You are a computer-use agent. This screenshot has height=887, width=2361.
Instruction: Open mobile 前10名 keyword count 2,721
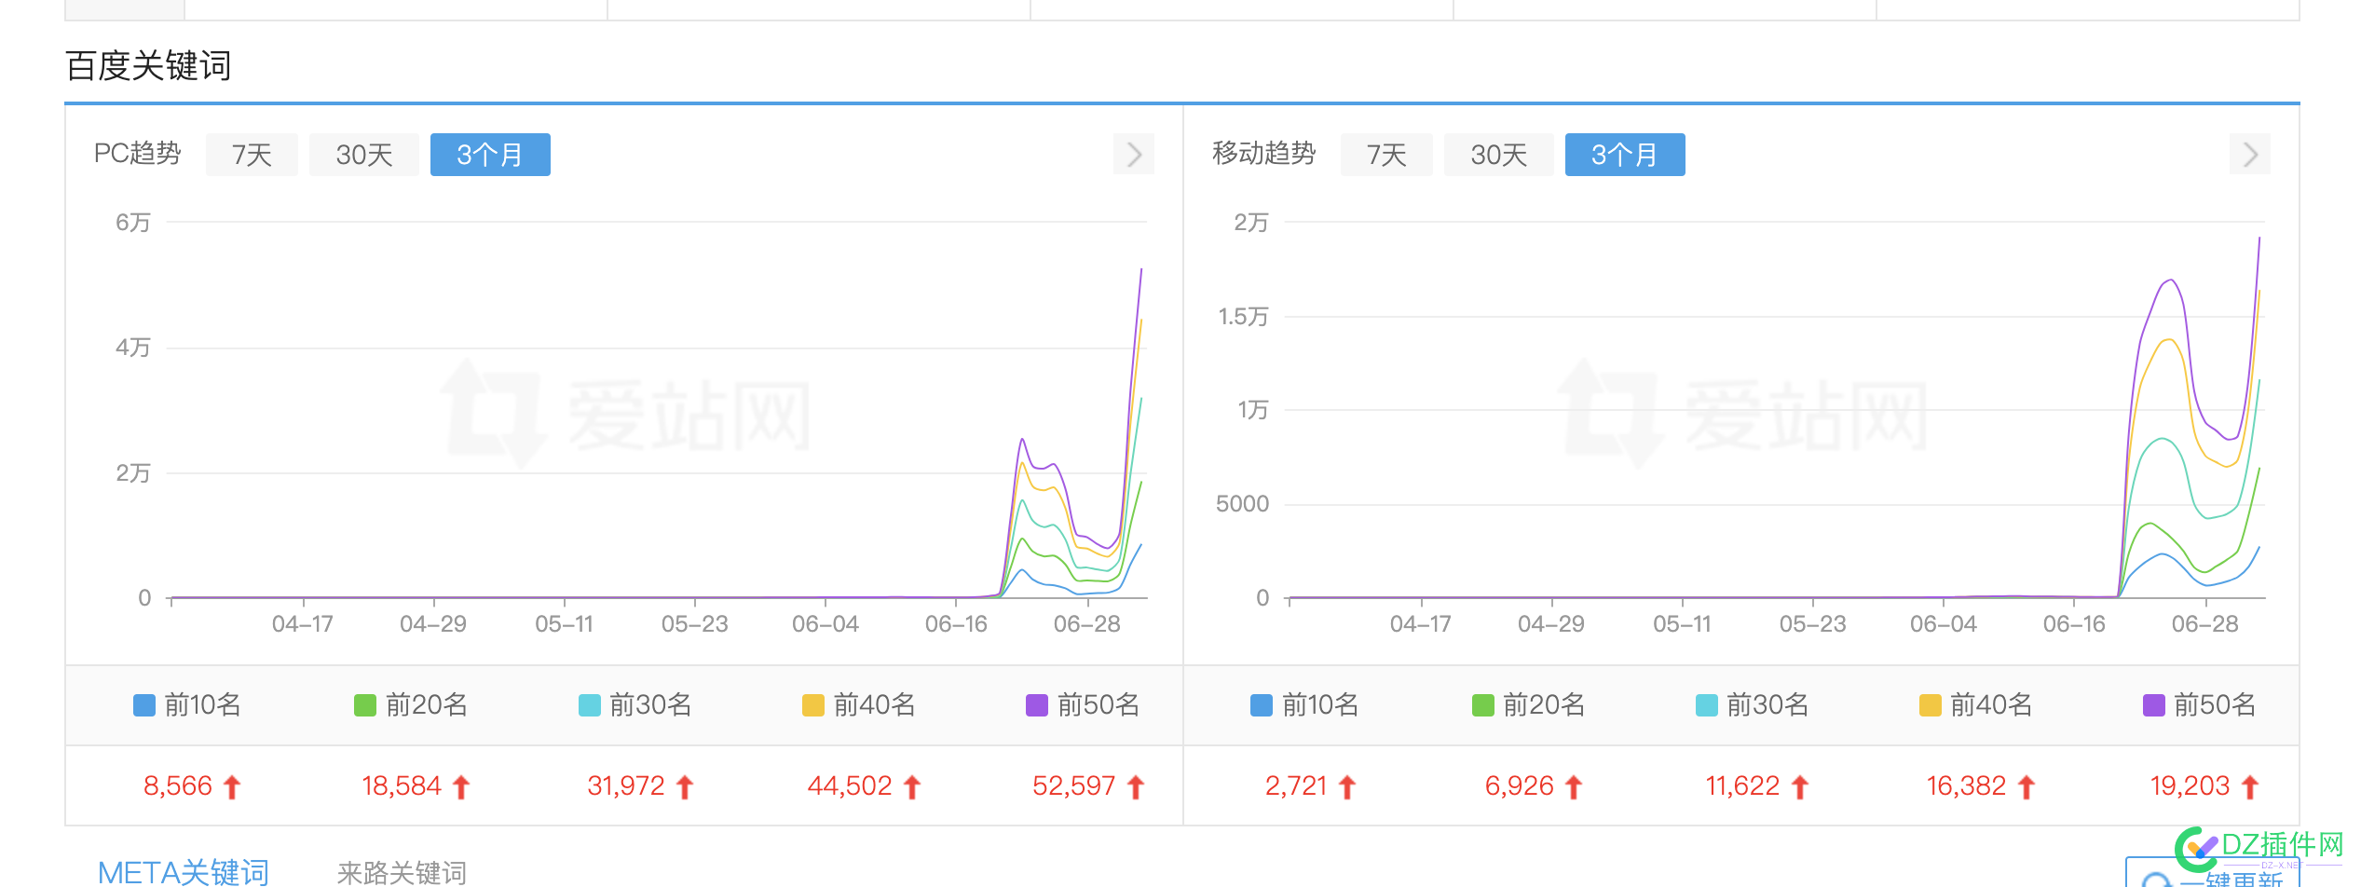click(1296, 786)
